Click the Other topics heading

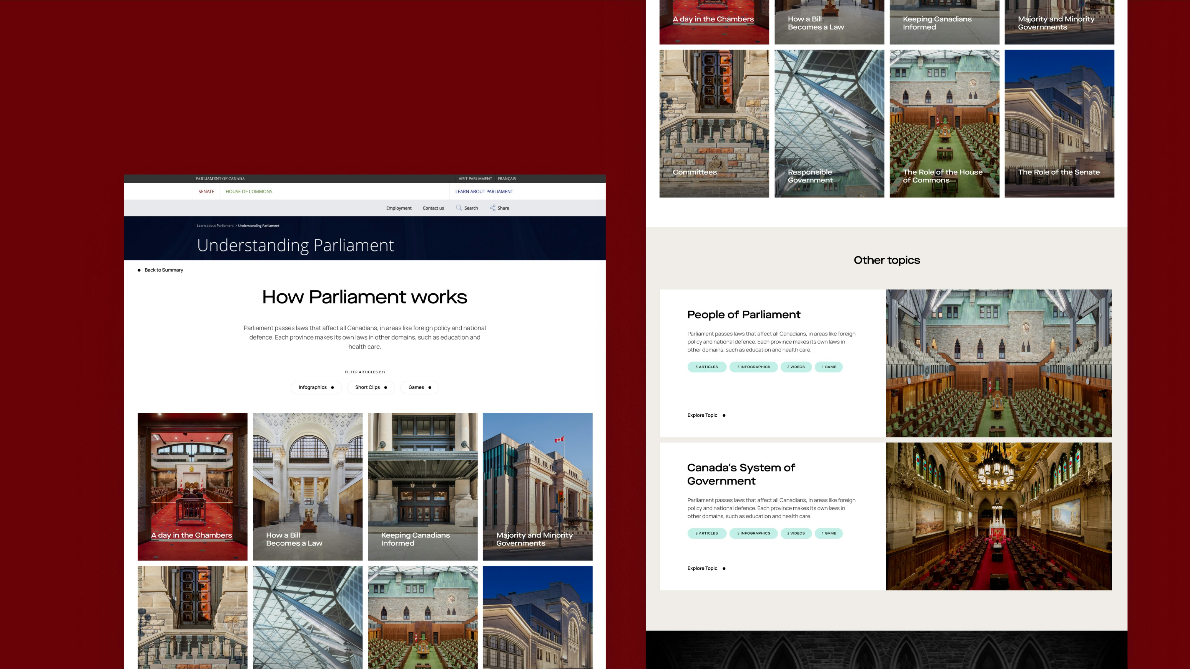click(887, 260)
